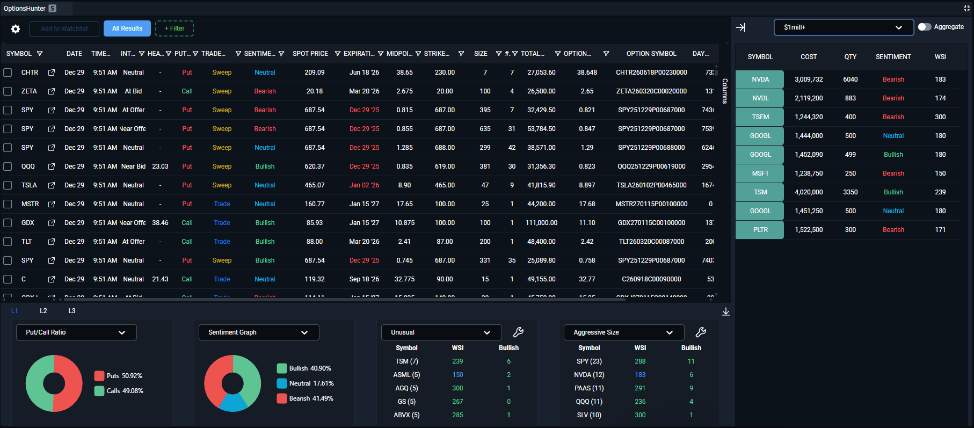
Task: Click the Neutral blue legend swatch
Action: pyautogui.click(x=282, y=383)
